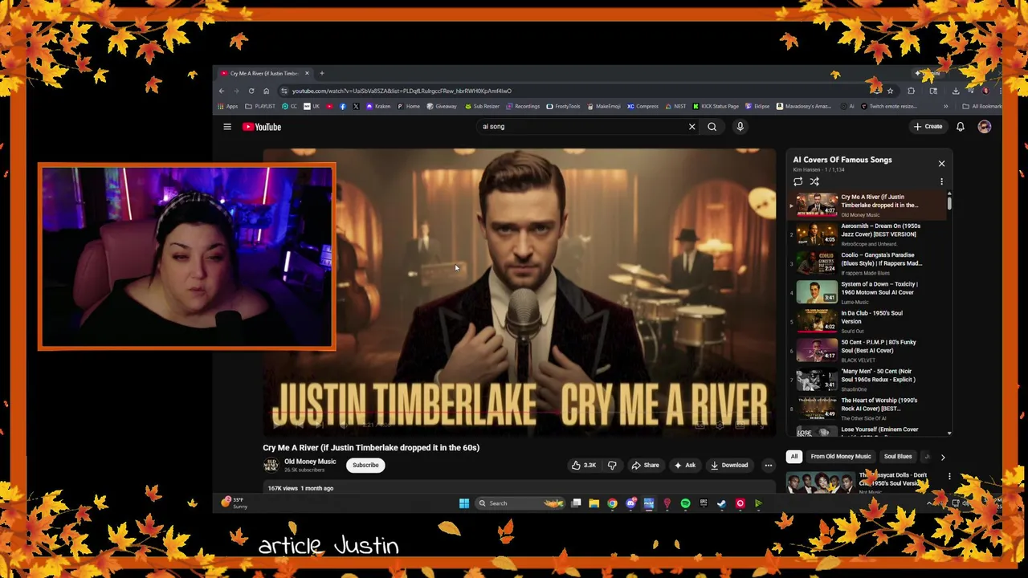1028x578 pixels.
Task: Play Coolio Gangsta's Paradise blues cover
Action: point(867,263)
